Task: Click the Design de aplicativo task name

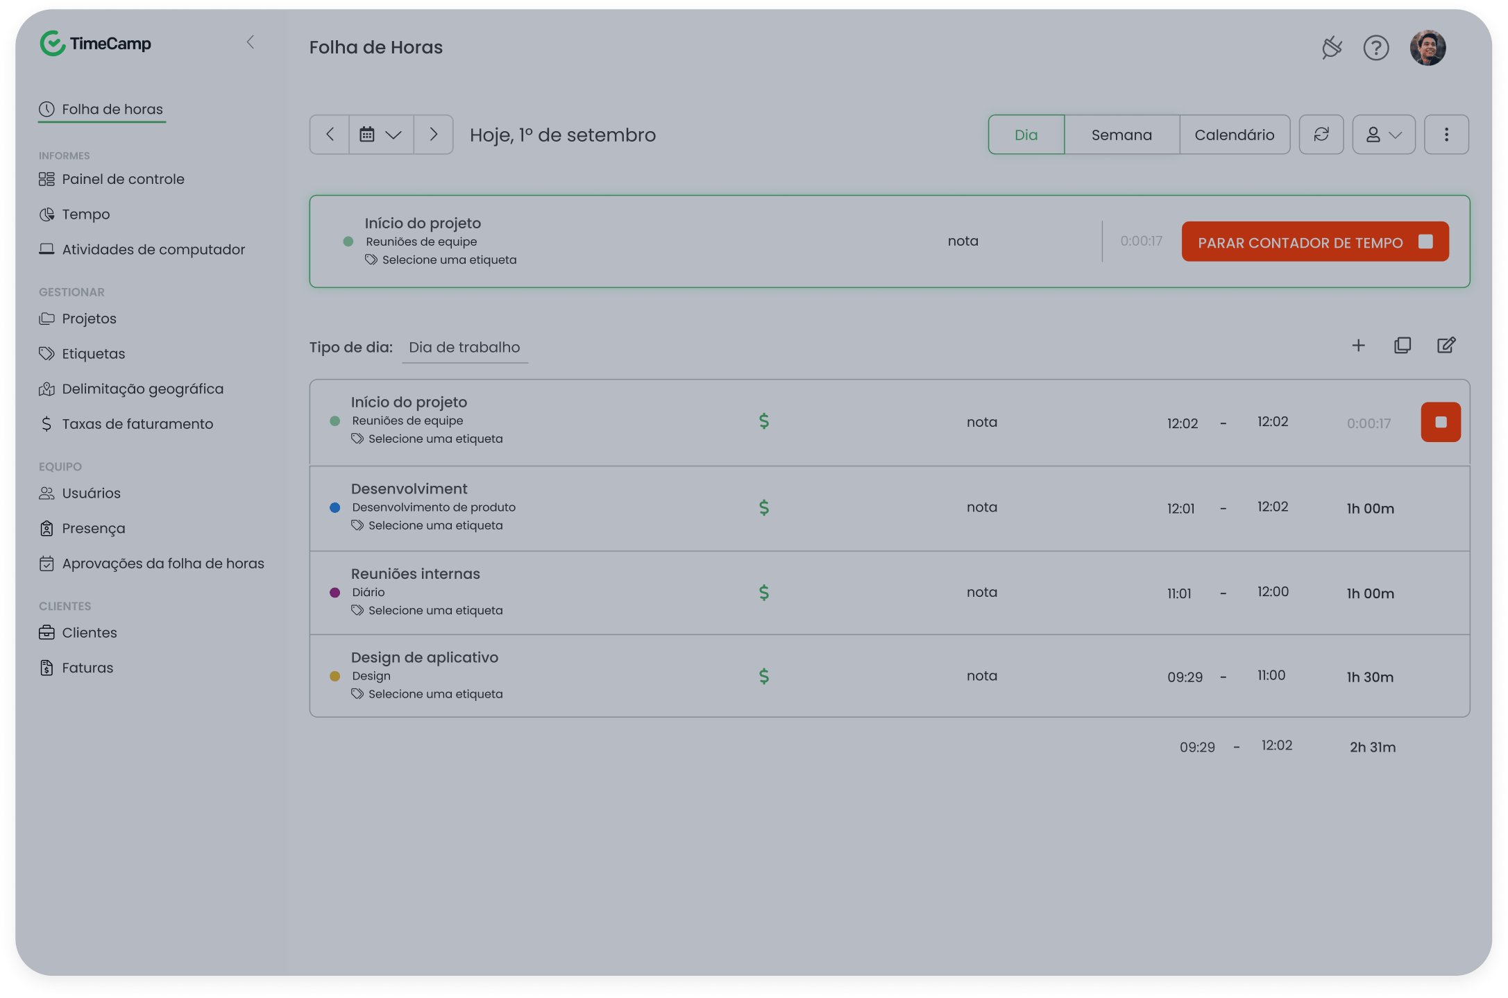Action: point(425,657)
